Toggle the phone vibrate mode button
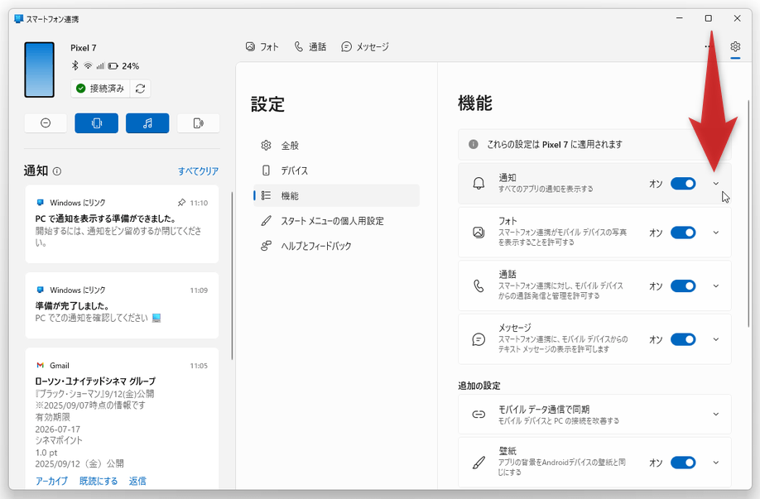This screenshot has width=760, height=499. tap(97, 123)
